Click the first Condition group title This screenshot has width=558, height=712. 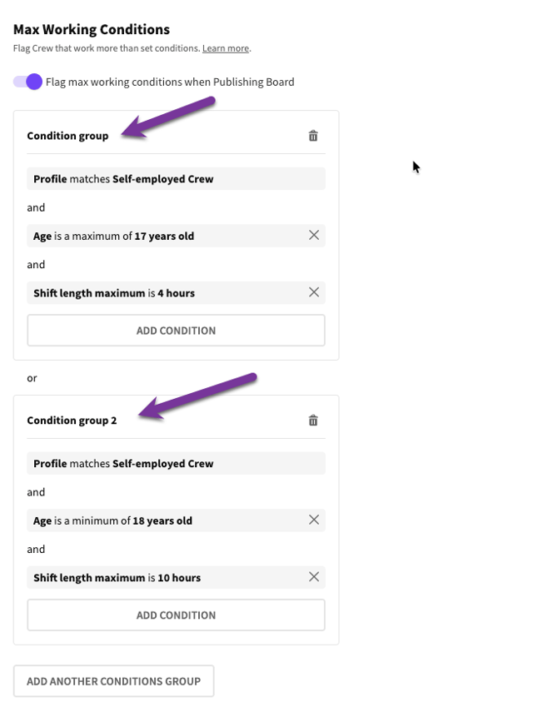click(67, 136)
